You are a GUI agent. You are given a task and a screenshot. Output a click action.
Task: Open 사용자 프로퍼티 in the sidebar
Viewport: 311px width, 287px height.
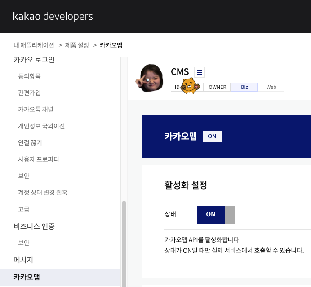coord(39,159)
